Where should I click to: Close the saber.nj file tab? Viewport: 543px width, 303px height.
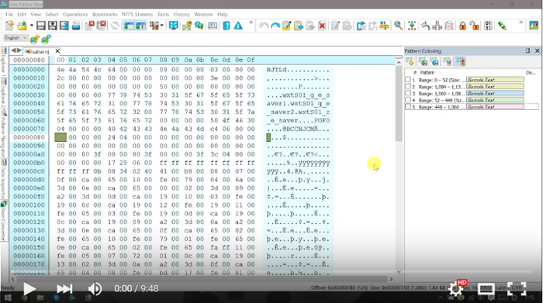[57, 51]
